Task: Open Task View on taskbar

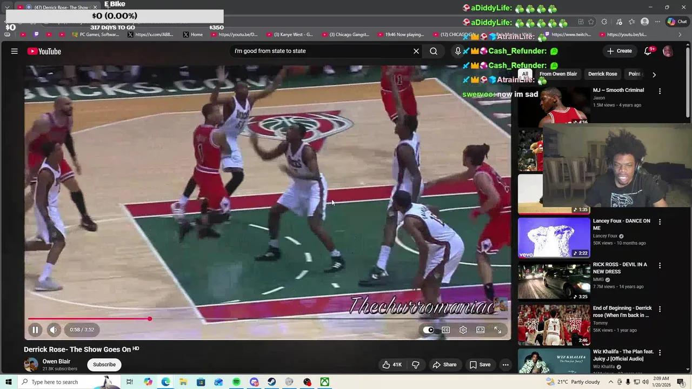Action: coord(130,382)
